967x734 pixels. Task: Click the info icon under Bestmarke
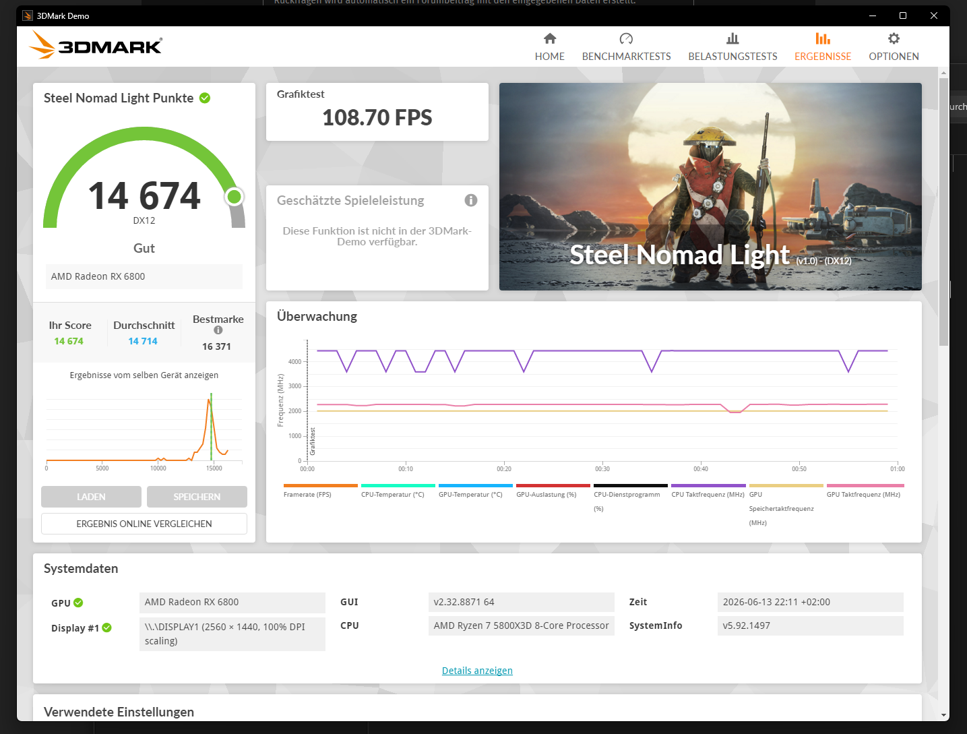pos(218,330)
